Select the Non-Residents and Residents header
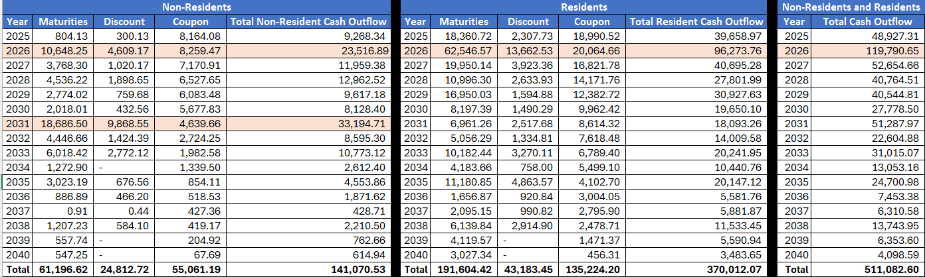The width and height of the screenshot is (925, 277). (851, 7)
